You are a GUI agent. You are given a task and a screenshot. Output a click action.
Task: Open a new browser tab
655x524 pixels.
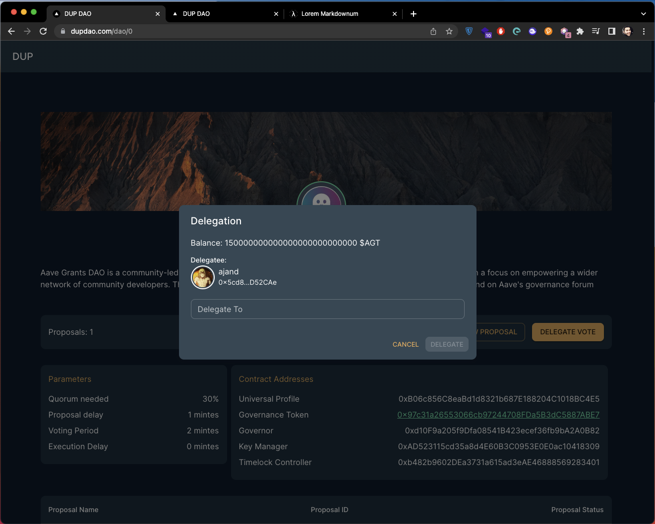click(x=414, y=14)
